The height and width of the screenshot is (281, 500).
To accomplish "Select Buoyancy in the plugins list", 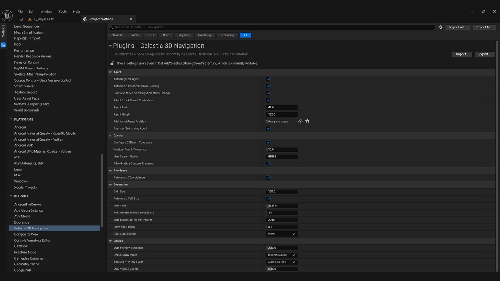I will pyautogui.click(x=21, y=222).
